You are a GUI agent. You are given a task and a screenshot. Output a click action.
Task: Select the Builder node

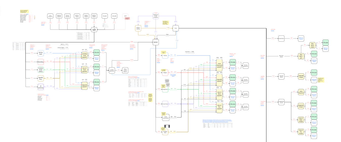(156, 42)
